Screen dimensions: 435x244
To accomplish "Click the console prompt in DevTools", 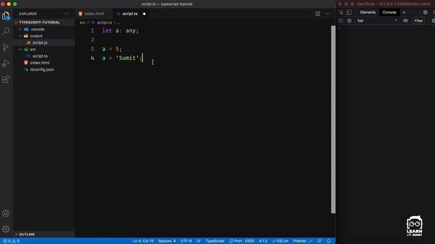I will (385, 28).
